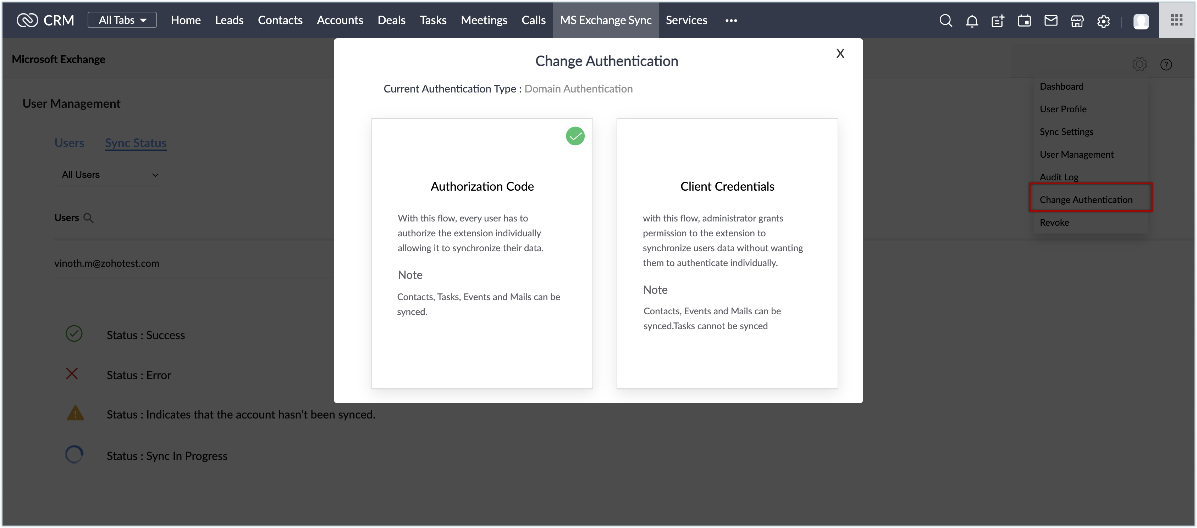Viewport: 1197px width, 528px height.
Task: Close the Change Authentication dialog
Action: coord(840,54)
